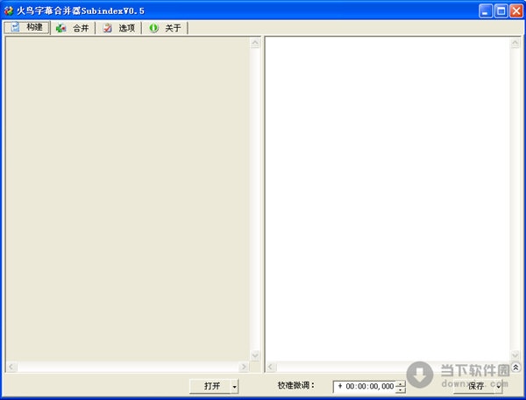Open the 选项 (Options) tab

pyautogui.click(x=118, y=28)
